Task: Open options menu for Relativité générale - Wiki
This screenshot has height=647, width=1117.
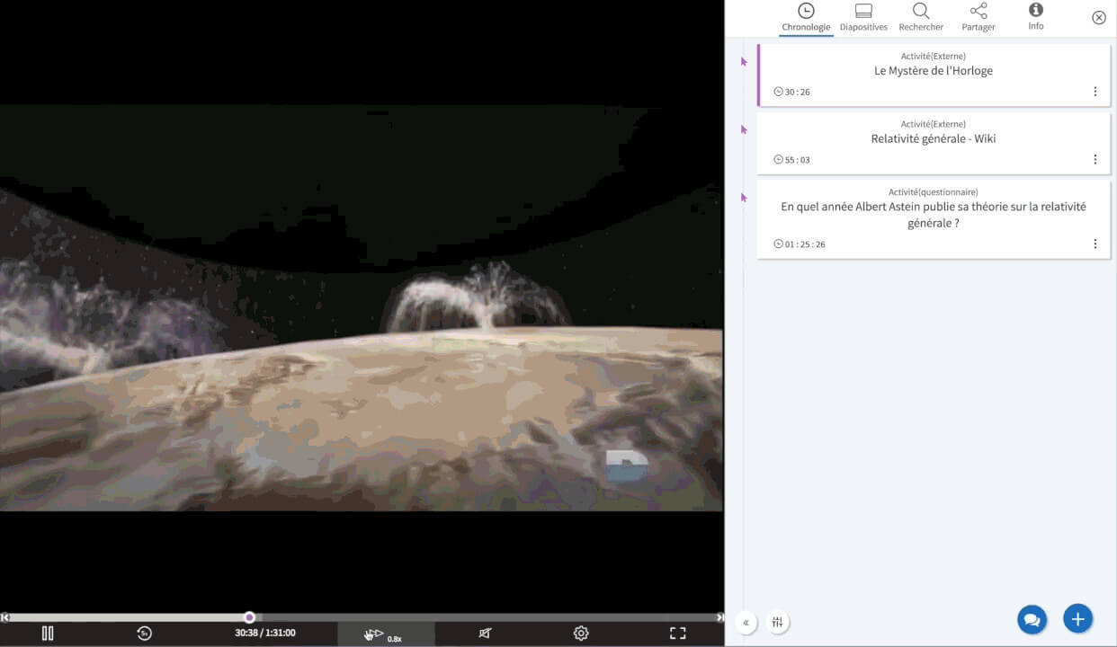Action: click(1095, 159)
